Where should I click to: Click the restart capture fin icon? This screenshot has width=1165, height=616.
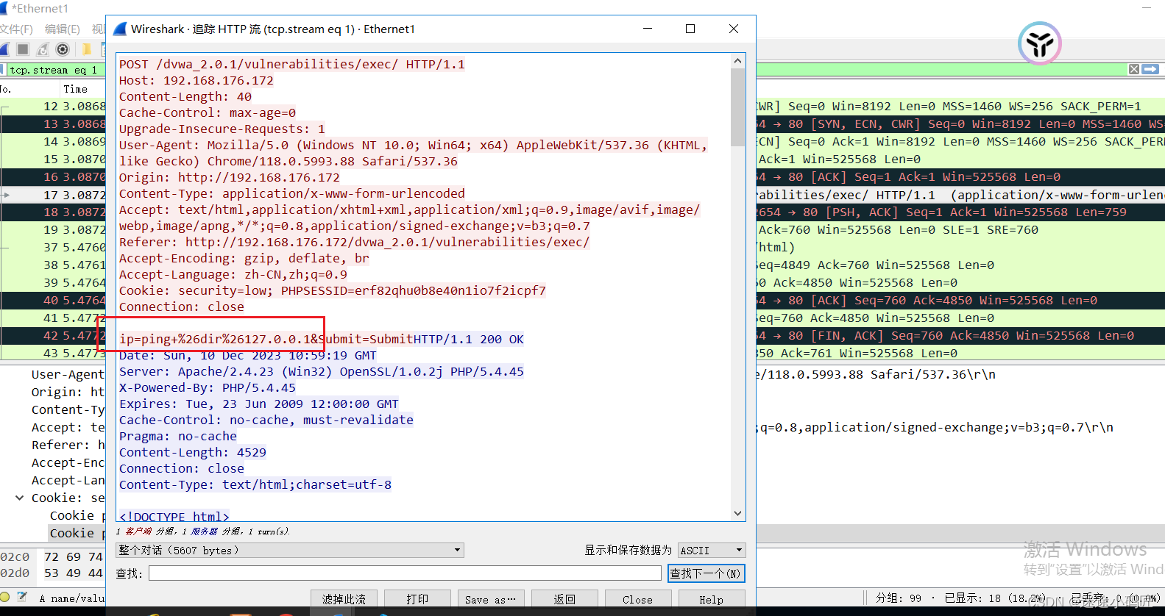[43, 49]
